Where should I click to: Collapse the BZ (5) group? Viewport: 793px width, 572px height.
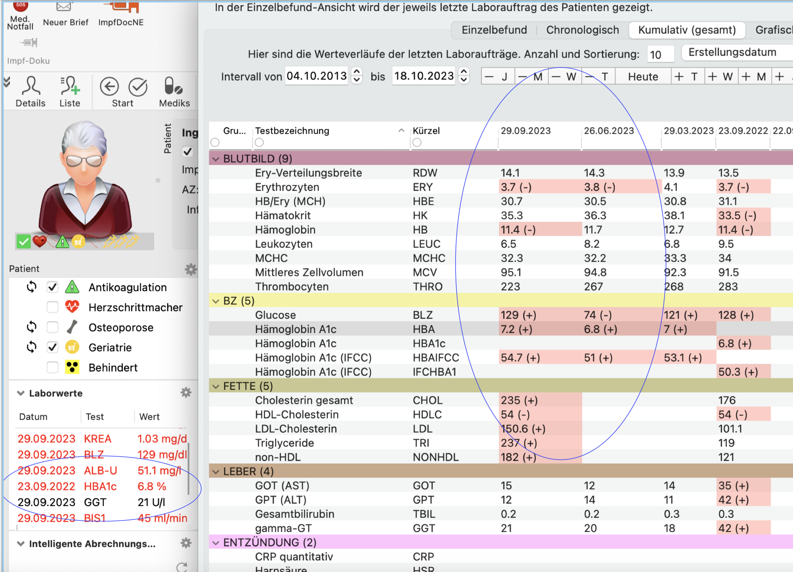coord(216,301)
